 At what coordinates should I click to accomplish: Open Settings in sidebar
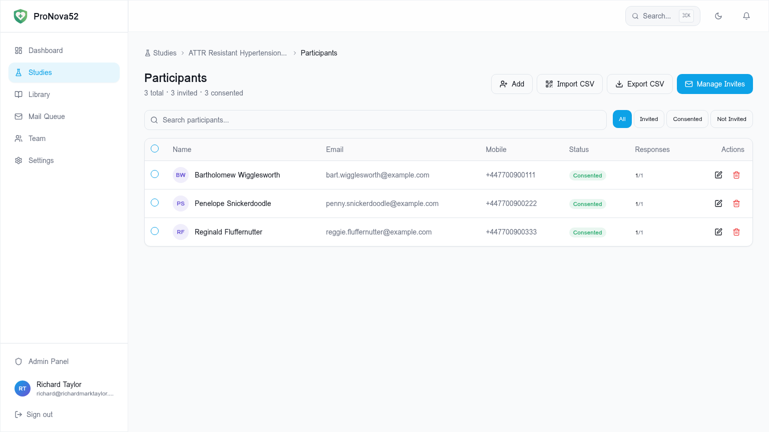(x=64, y=160)
